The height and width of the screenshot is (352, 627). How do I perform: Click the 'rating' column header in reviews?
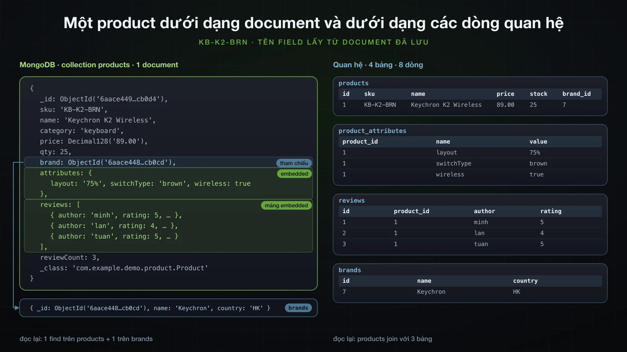(551, 211)
